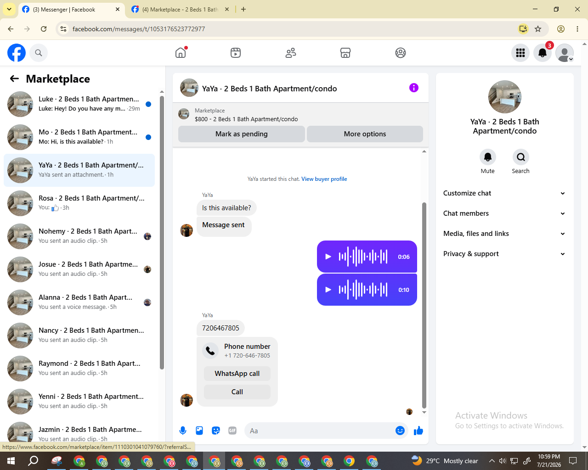Seek within the 0:10 audio waveform

pyautogui.click(x=363, y=290)
